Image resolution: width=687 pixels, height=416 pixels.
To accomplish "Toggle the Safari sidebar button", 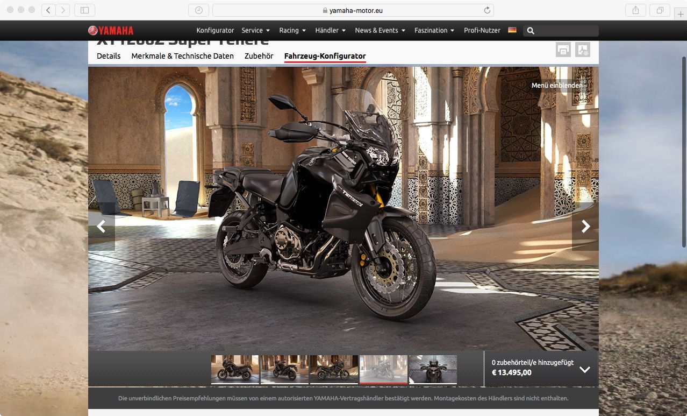I will click(x=84, y=10).
